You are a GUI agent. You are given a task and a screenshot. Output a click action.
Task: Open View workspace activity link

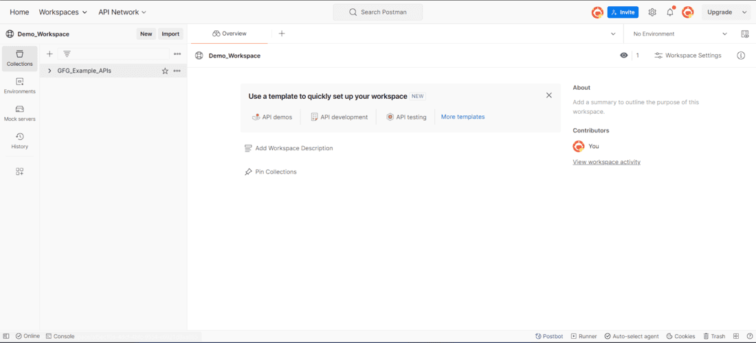coord(607,162)
